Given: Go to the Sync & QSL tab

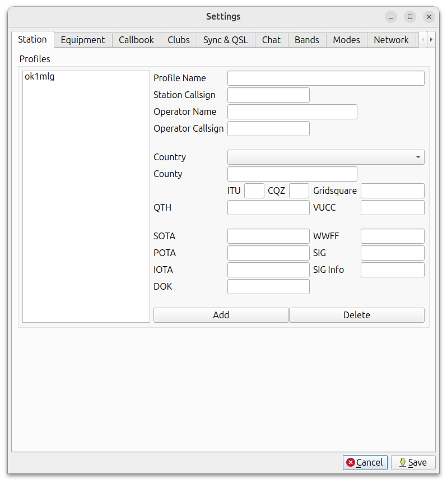Looking at the screenshot, I should click(225, 40).
